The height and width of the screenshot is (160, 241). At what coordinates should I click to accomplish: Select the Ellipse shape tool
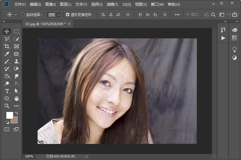pos(7,98)
